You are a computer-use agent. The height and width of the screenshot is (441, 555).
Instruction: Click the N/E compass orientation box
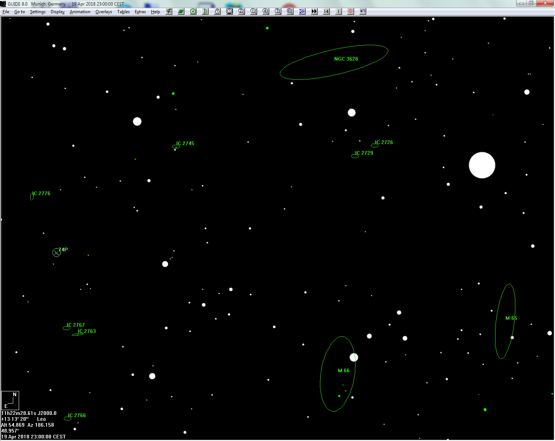point(10,400)
